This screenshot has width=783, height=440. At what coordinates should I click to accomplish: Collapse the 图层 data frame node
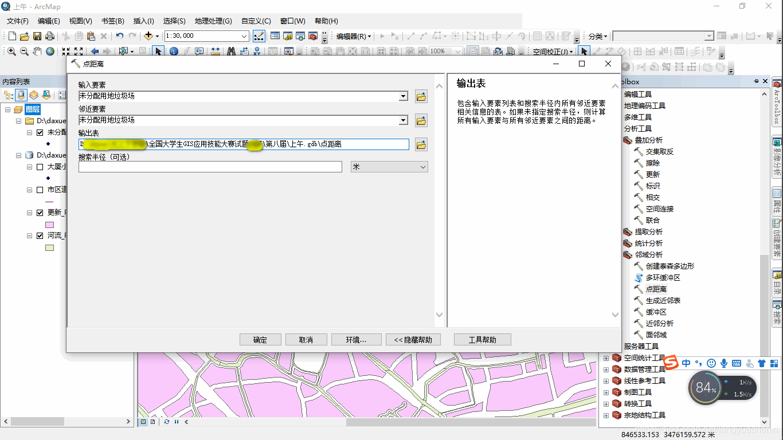tap(8, 109)
